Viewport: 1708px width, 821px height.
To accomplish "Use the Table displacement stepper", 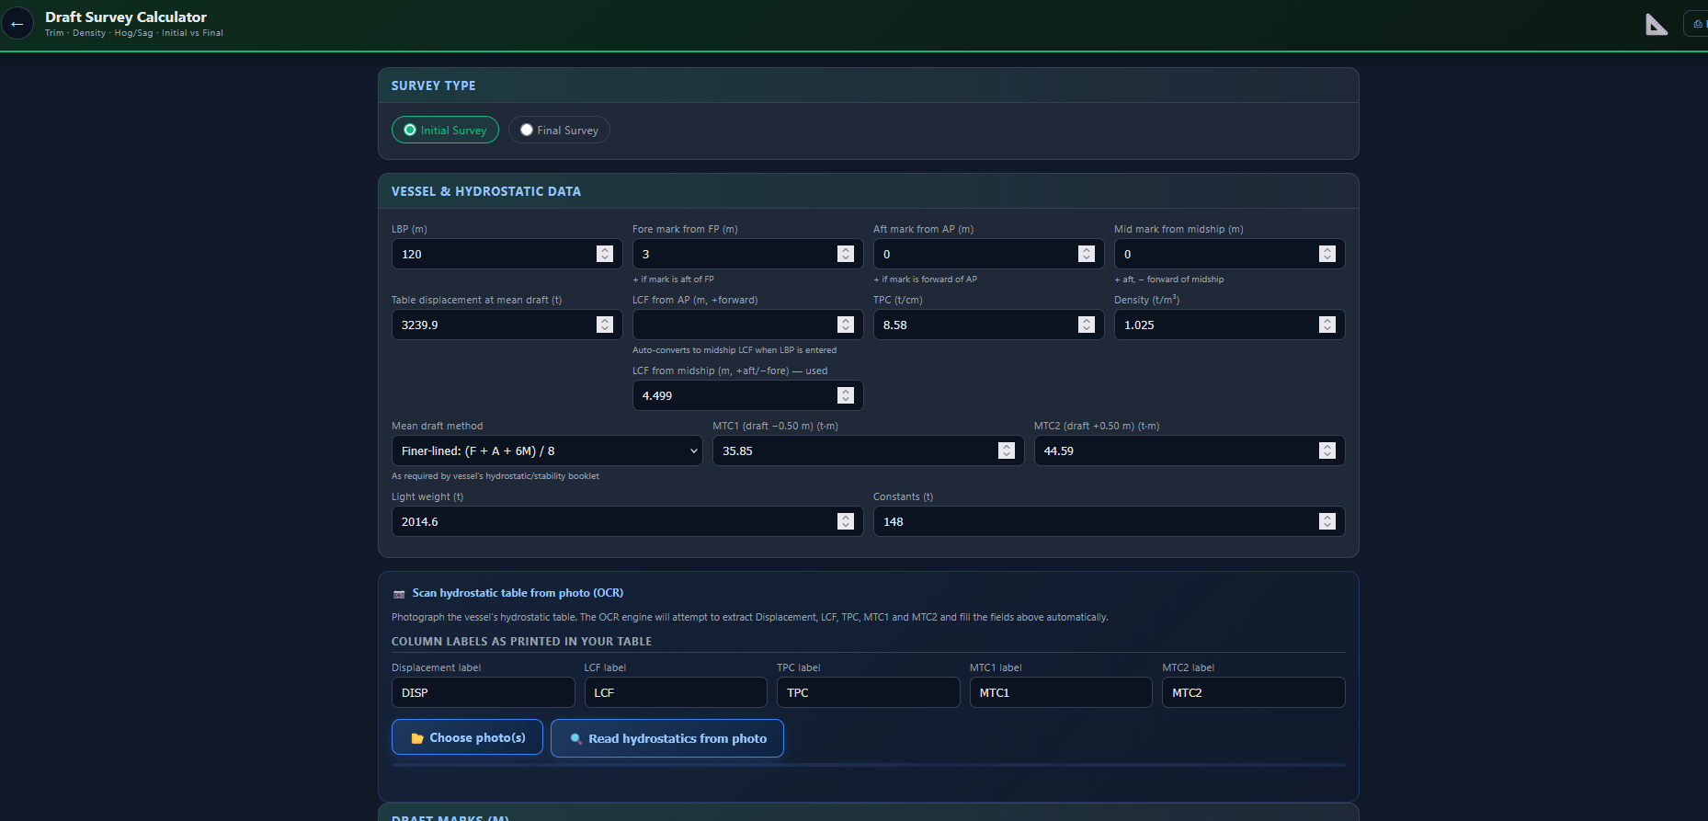I will coord(604,325).
